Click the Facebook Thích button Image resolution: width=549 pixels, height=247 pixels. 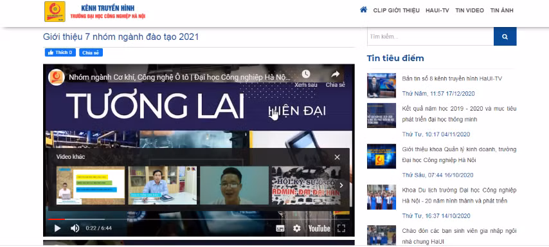pyautogui.click(x=60, y=53)
